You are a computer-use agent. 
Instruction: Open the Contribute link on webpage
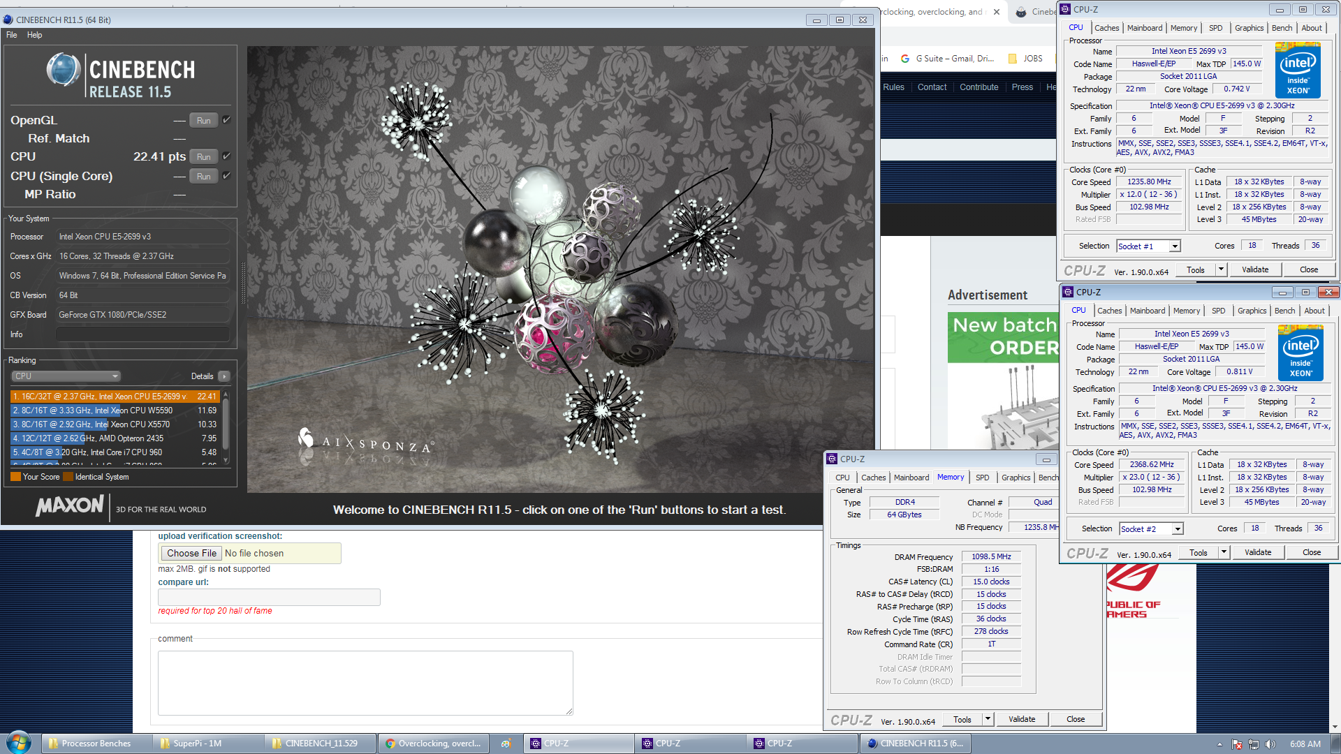979,87
